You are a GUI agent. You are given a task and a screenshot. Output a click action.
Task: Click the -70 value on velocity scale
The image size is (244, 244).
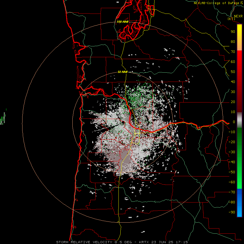click(232, 192)
